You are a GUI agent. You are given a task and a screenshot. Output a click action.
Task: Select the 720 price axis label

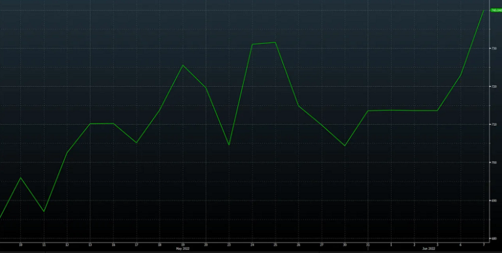point(494,87)
